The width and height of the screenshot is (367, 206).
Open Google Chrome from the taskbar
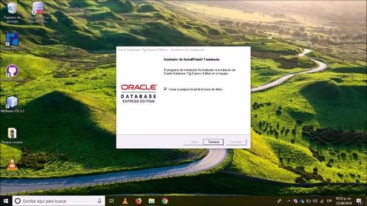tap(165, 201)
